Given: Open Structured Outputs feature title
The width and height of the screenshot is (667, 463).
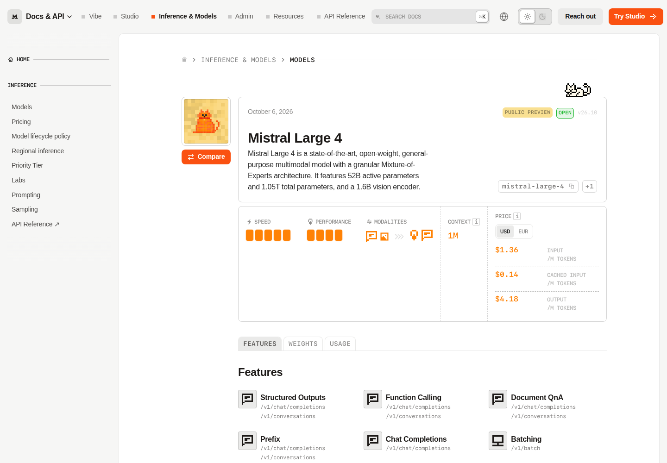Looking at the screenshot, I should [293, 398].
